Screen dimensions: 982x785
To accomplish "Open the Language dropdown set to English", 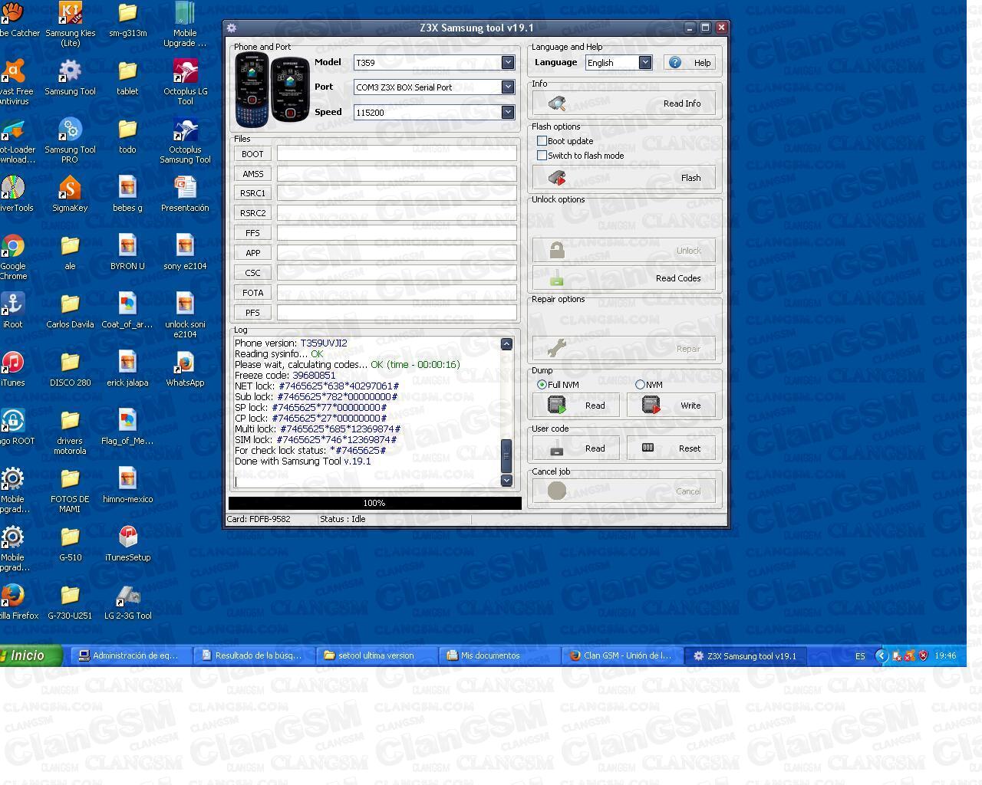I will (645, 63).
